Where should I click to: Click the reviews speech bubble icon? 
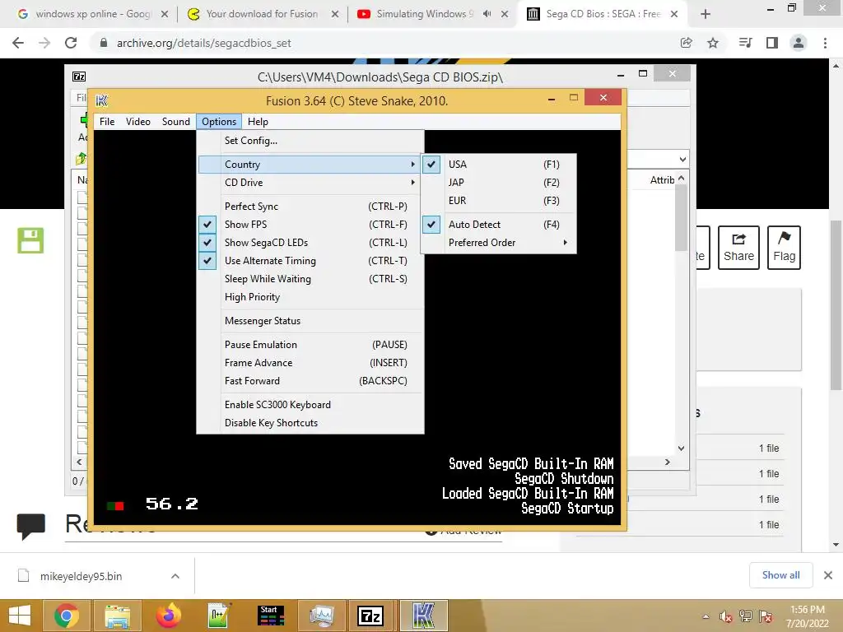(30, 526)
